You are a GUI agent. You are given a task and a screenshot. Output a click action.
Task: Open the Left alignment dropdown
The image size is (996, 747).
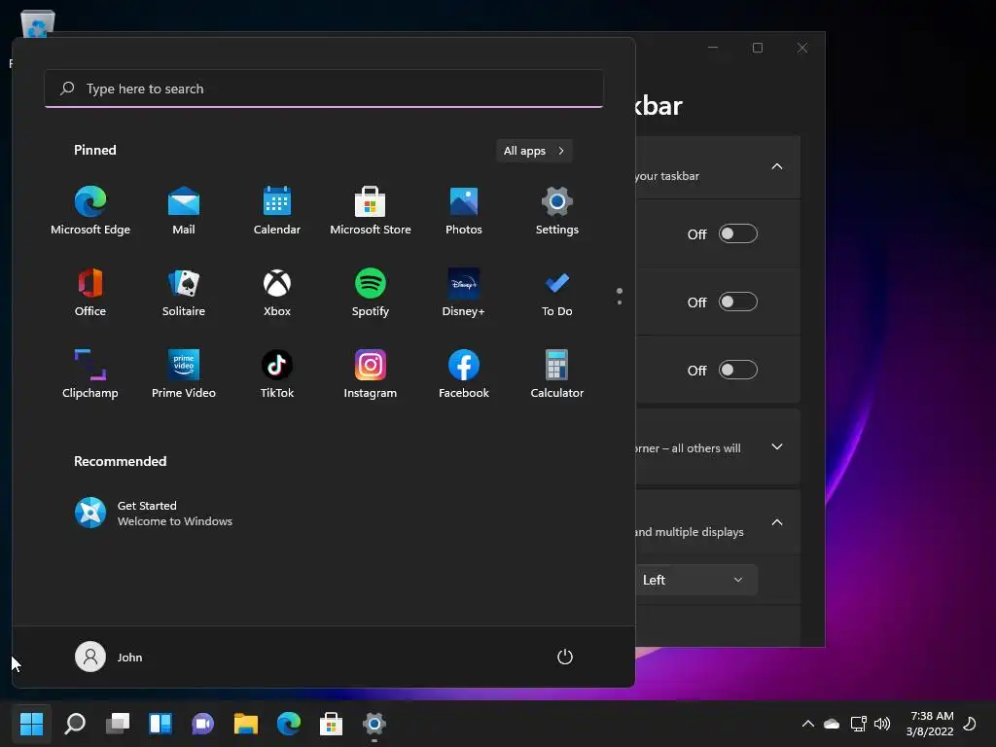click(x=696, y=580)
